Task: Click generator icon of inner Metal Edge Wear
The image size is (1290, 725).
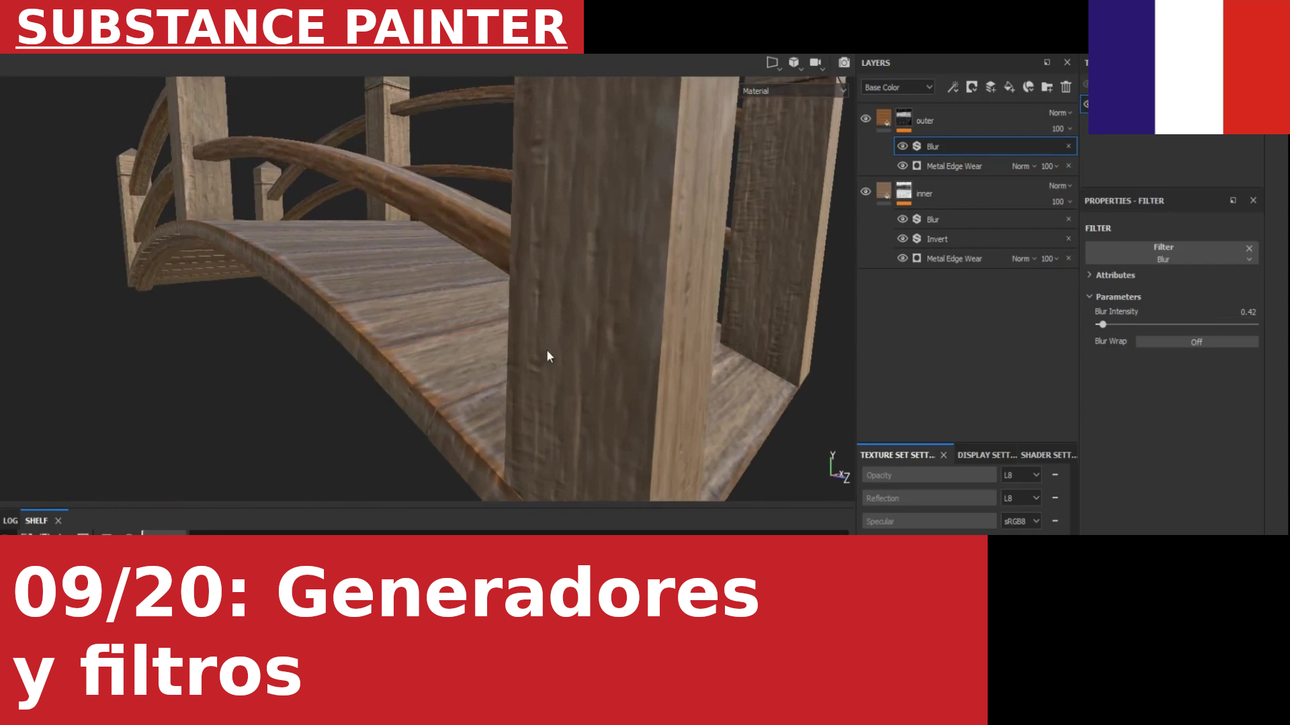Action: tap(916, 258)
